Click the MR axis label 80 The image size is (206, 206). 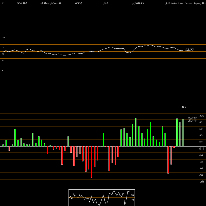[201, 122]
